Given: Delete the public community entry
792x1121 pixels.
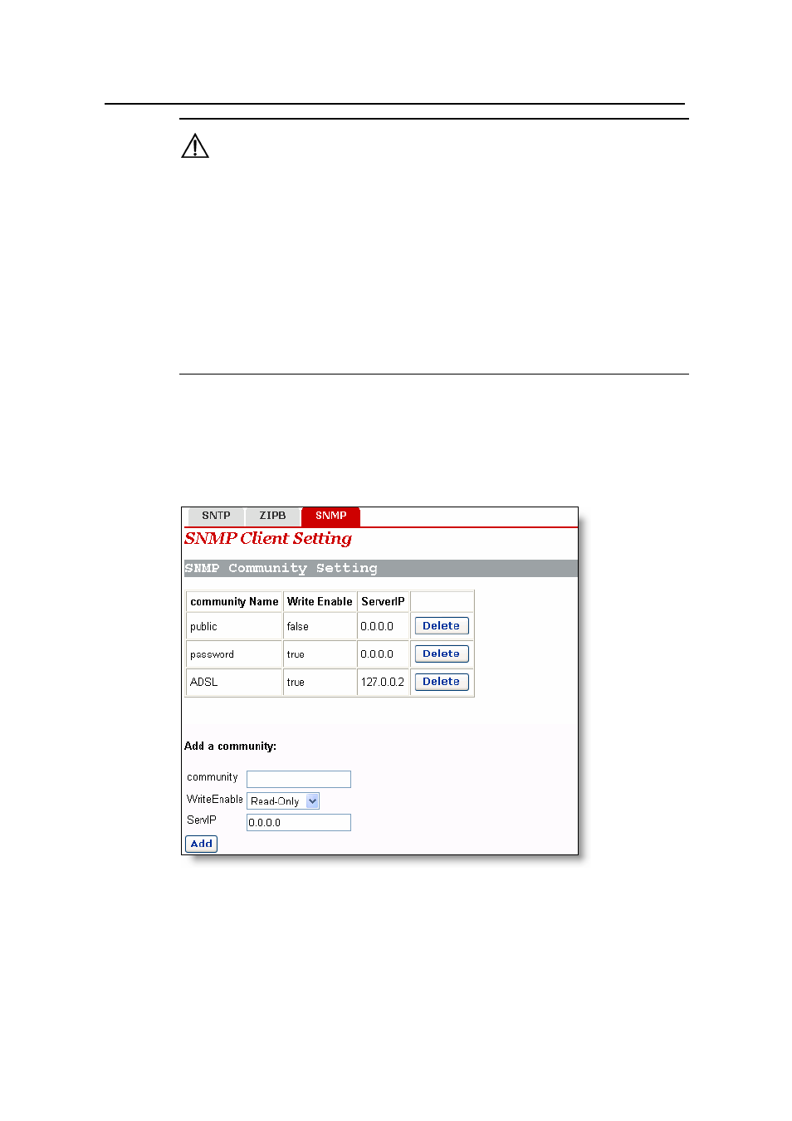Looking at the screenshot, I should [442, 626].
